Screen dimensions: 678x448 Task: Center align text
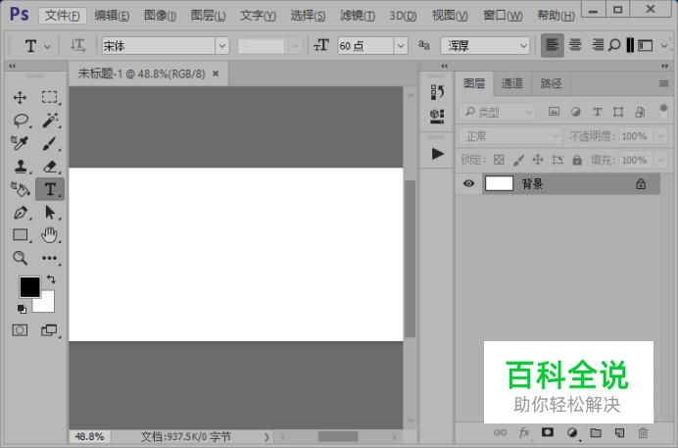point(575,45)
